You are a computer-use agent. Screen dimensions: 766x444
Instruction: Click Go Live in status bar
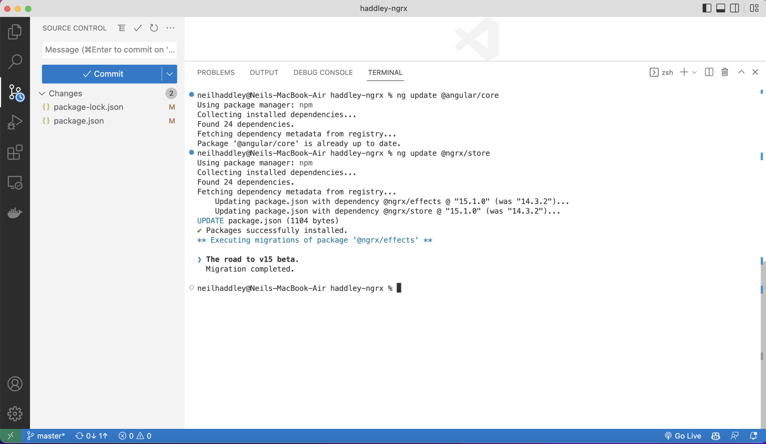point(683,436)
